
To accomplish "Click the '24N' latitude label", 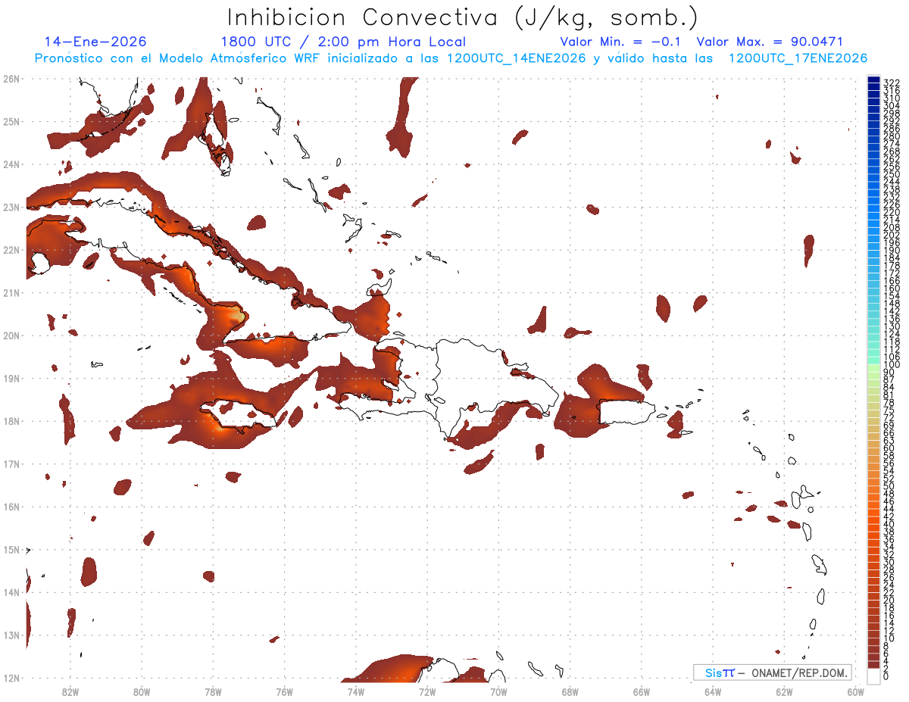I will pyautogui.click(x=11, y=164).
